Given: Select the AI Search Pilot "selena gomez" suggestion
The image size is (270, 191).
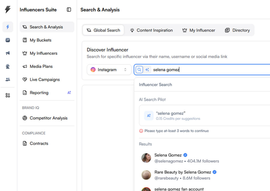Looking at the screenshot, I should [x=205, y=115].
